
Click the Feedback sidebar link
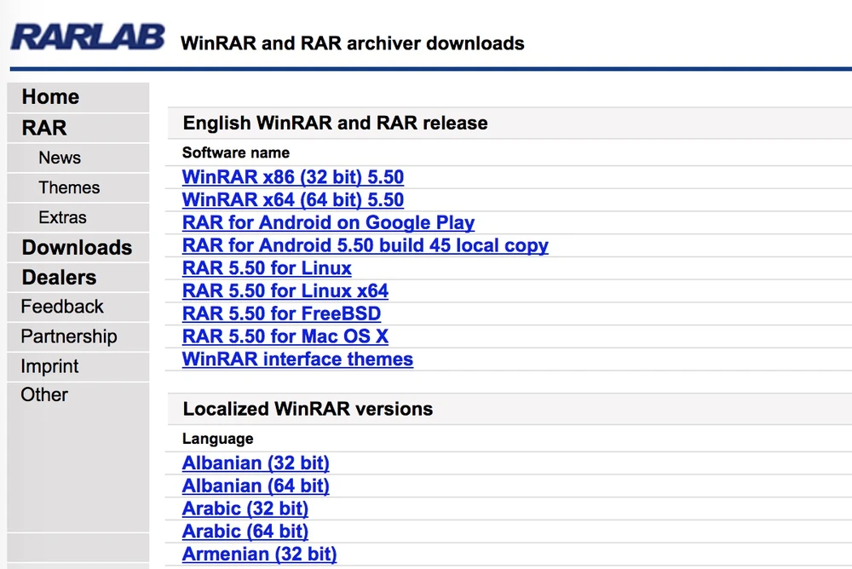(x=62, y=307)
